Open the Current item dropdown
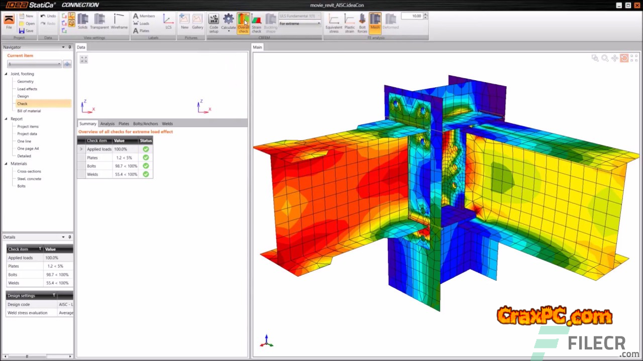643x361 pixels. 34,64
